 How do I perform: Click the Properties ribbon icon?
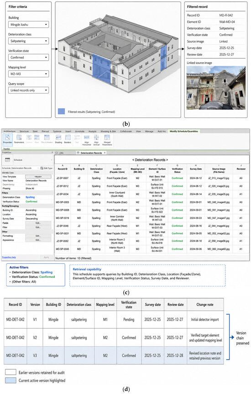[x=7, y=139]
